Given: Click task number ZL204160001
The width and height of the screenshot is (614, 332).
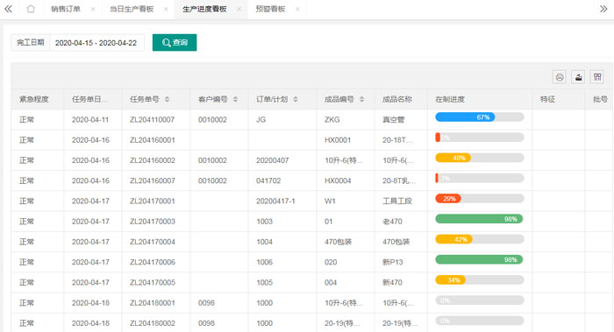Looking at the screenshot, I should pos(153,140).
